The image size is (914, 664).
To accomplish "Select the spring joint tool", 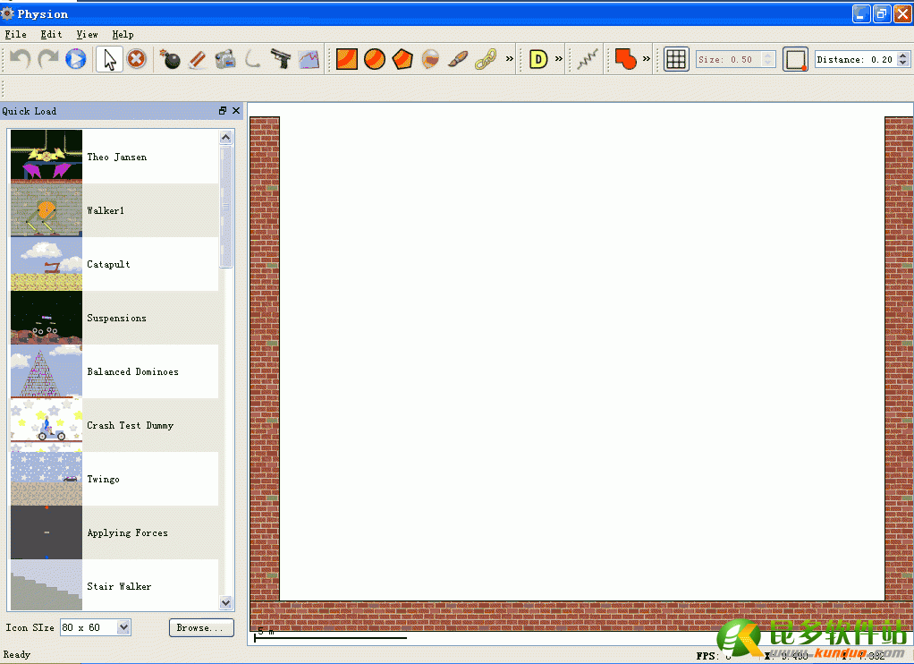I will pyautogui.click(x=587, y=60).
